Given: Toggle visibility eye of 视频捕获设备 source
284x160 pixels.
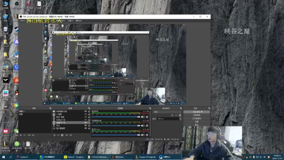Looking at the screenshot, I should pyautogui.click(x=86, y=111).
